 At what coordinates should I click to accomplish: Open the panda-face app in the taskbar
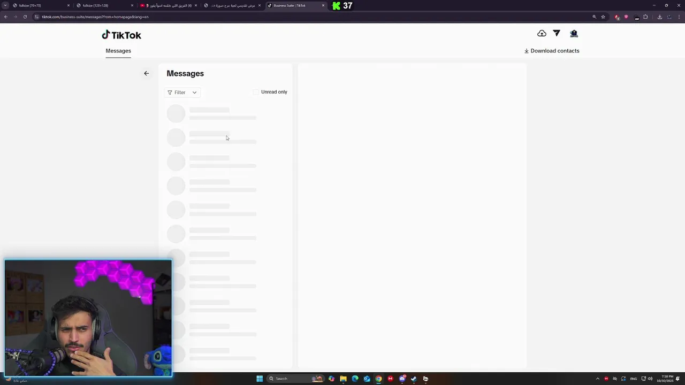coord(425,379)
